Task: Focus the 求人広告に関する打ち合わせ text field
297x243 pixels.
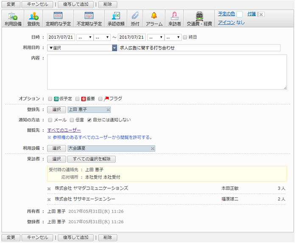Action: (199, 48)
